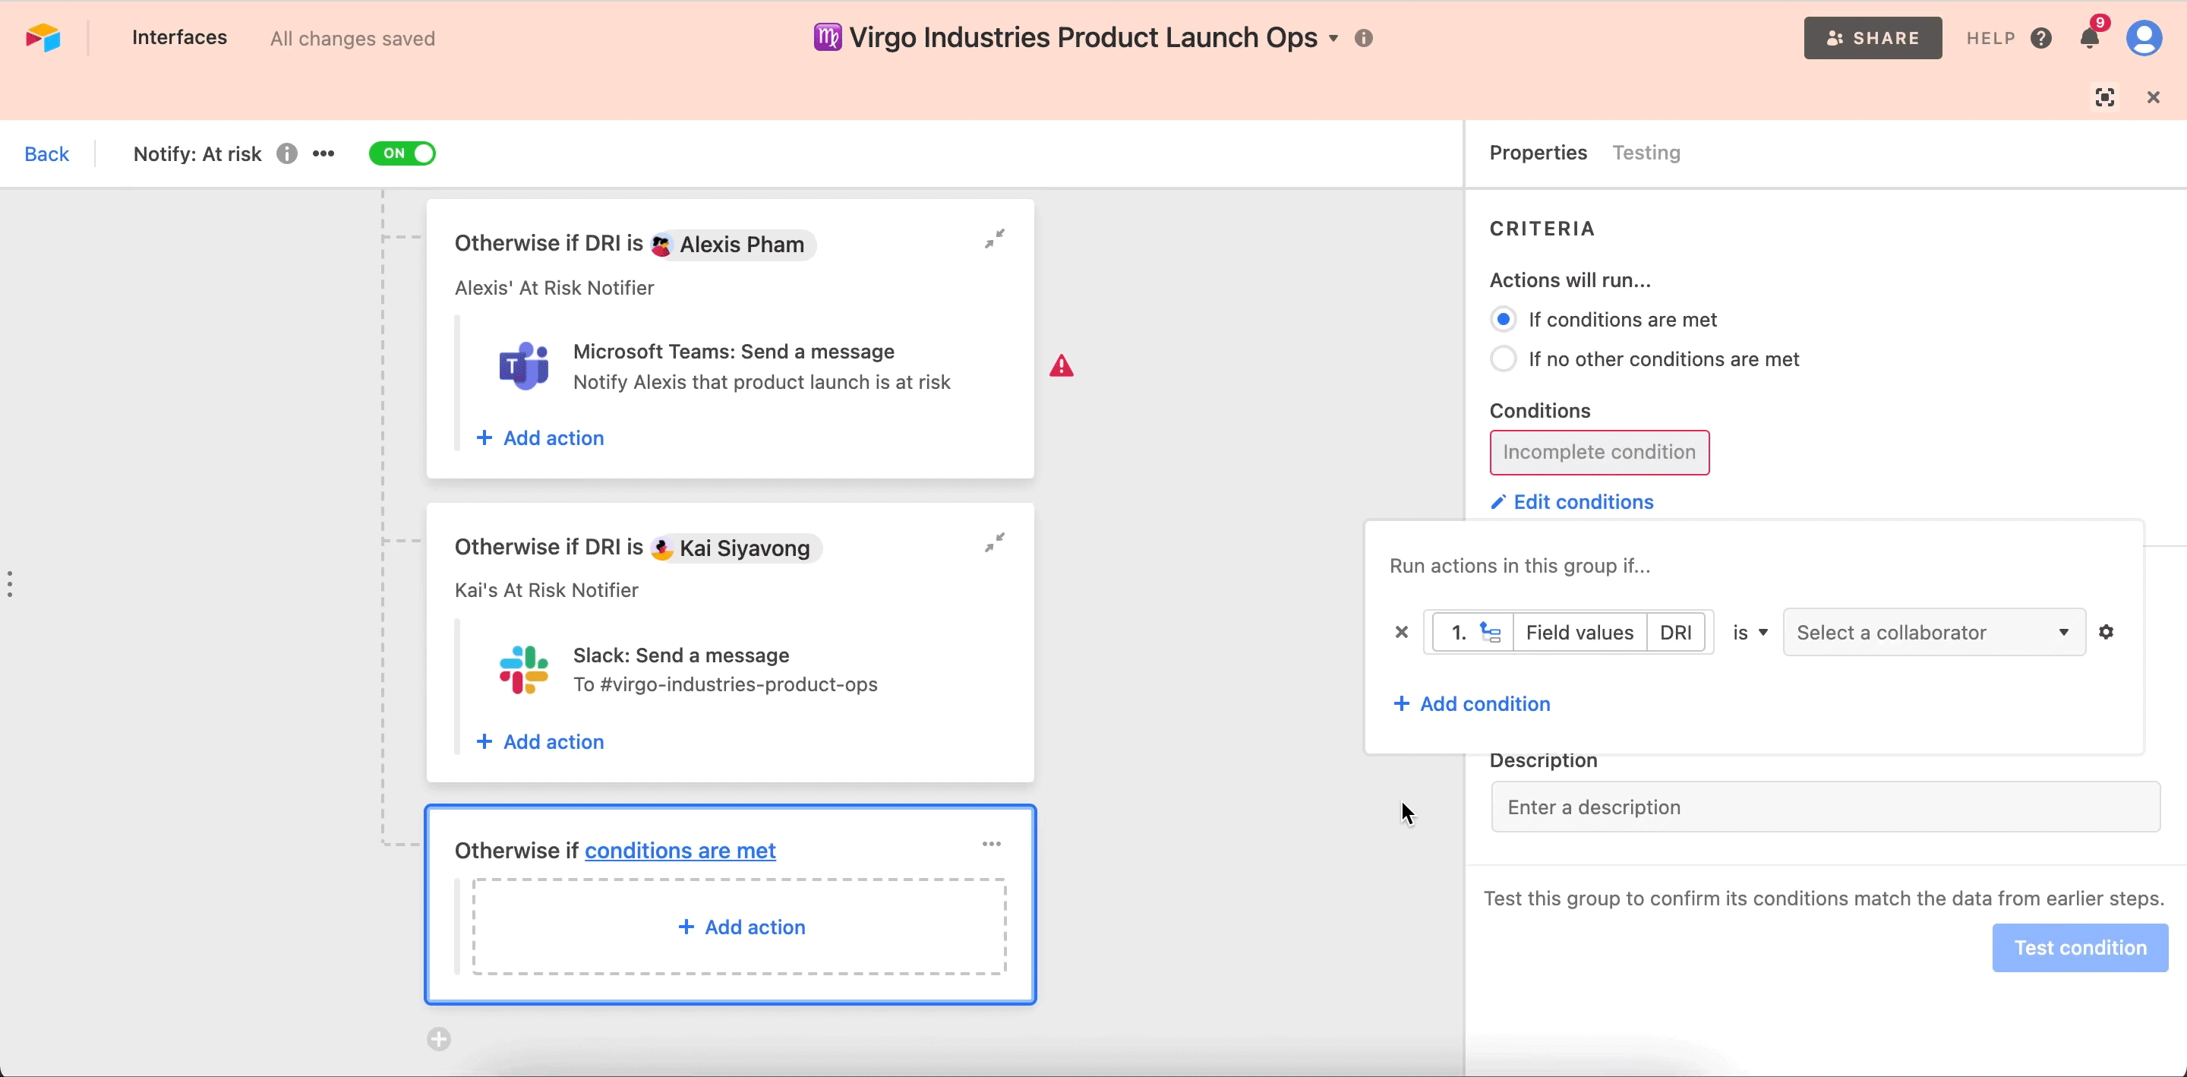Click condition settings gear icon
This screenshot has height=1077, width=2187.
(x=2106, y=632)
